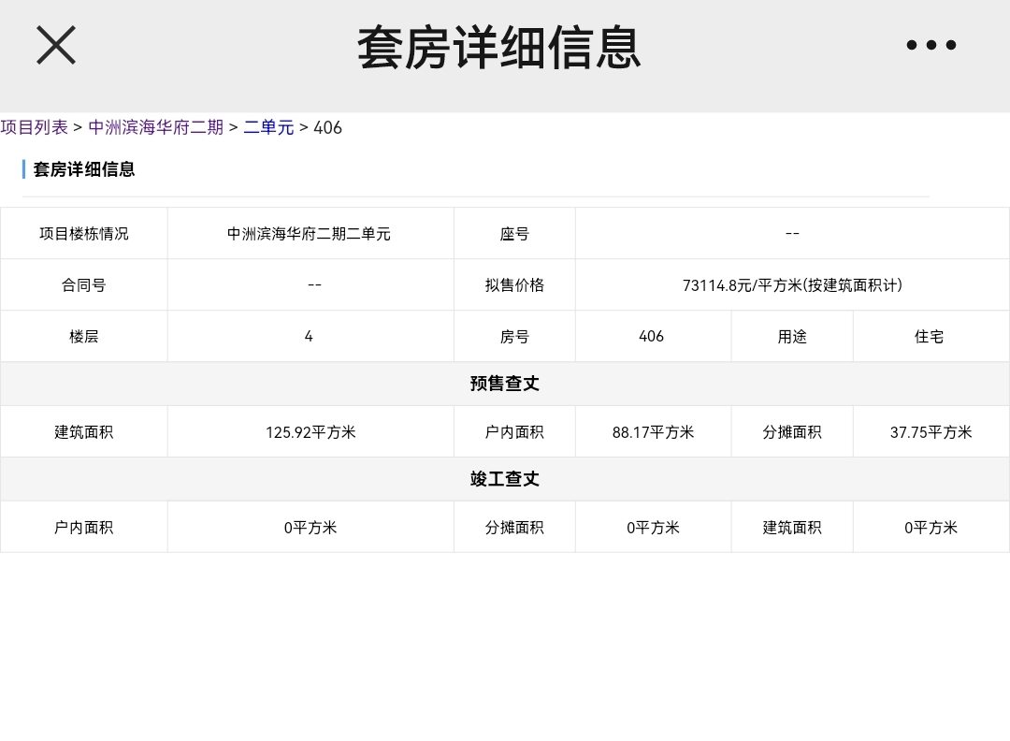This screenshot has height=741, width=1010.
Task: Select the 37.75平方米 shared area cell
Action: (x=931, y=431)
